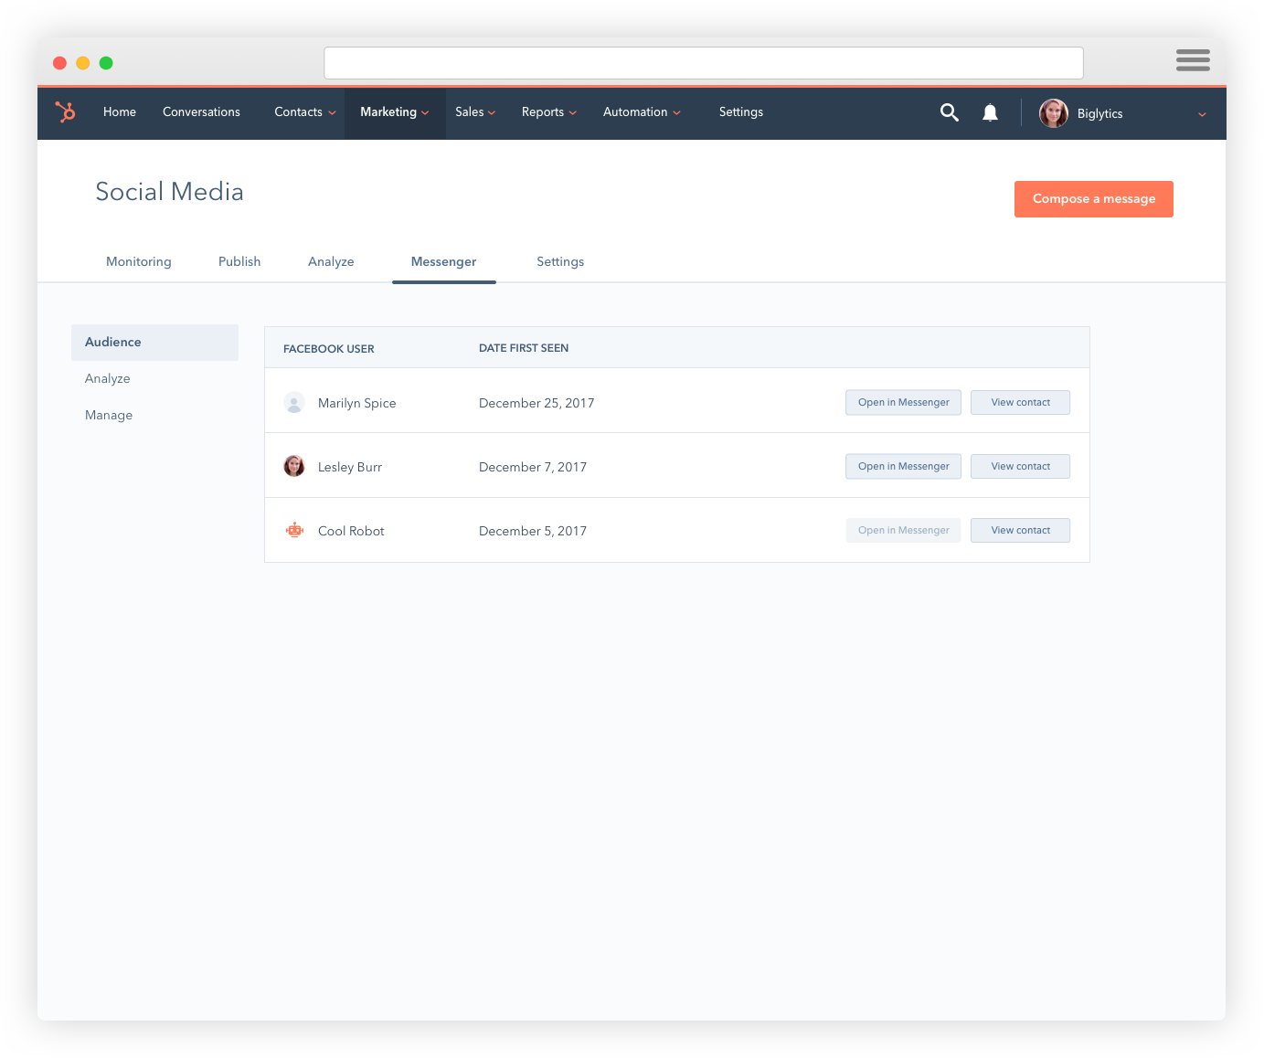Switch to the Publish tab
Viewport: 1264px width, 1058px height.
(239, 261)
